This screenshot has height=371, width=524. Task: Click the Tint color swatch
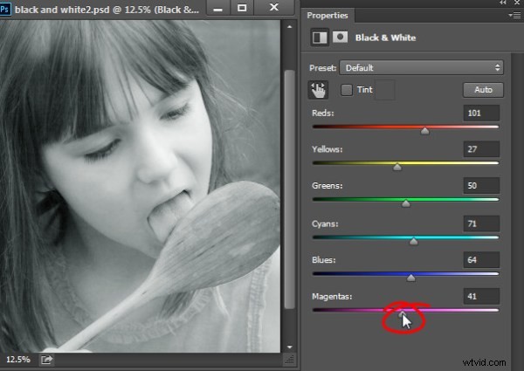[x=385, y=90]
